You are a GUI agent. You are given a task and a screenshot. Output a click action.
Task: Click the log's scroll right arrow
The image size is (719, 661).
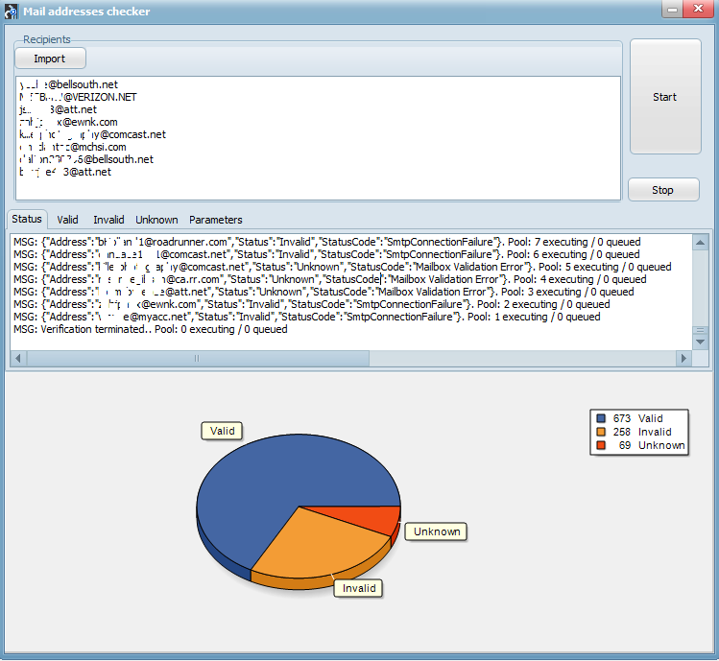tap(683, 359)
